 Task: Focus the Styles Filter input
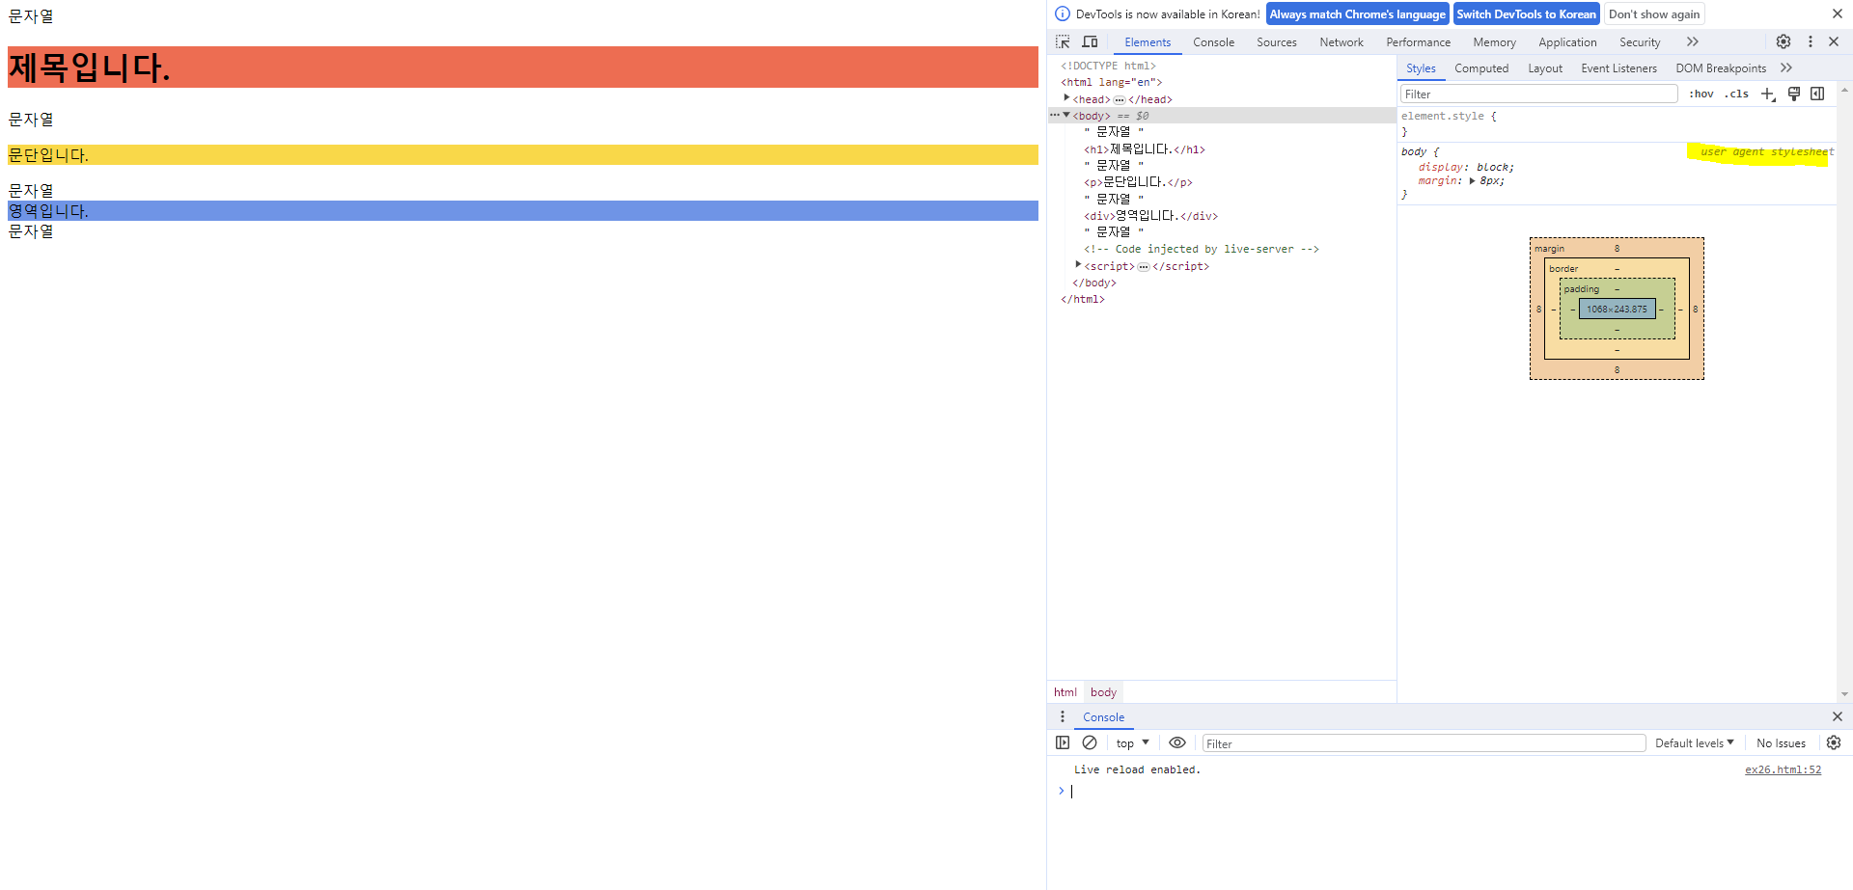1538,94
